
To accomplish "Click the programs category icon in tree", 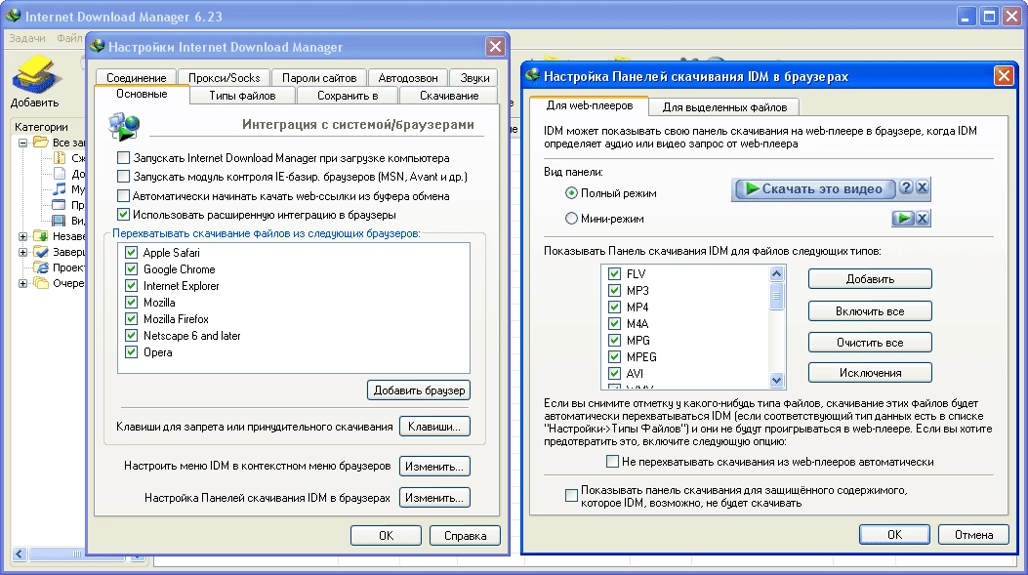I will click(59, 205).
